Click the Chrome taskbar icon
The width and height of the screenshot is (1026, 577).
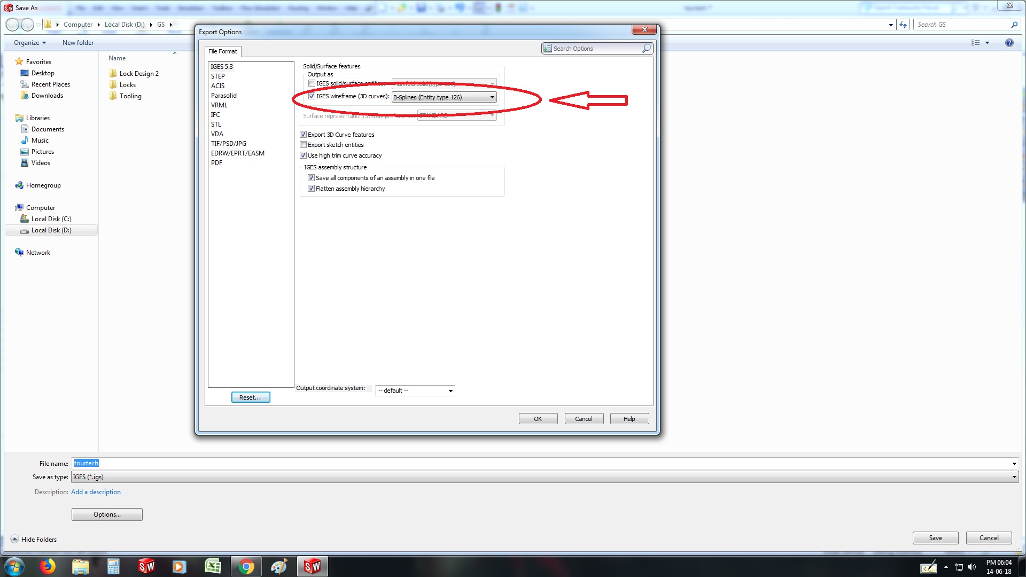(246, 566)
